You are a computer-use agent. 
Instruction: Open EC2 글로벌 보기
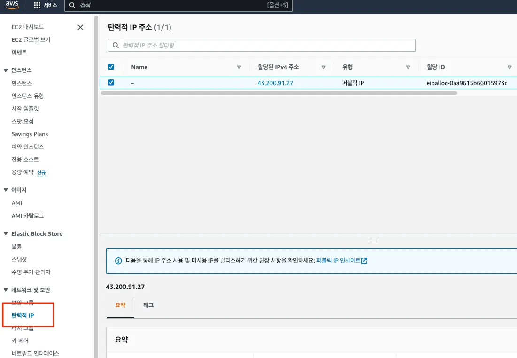[31, 39]
